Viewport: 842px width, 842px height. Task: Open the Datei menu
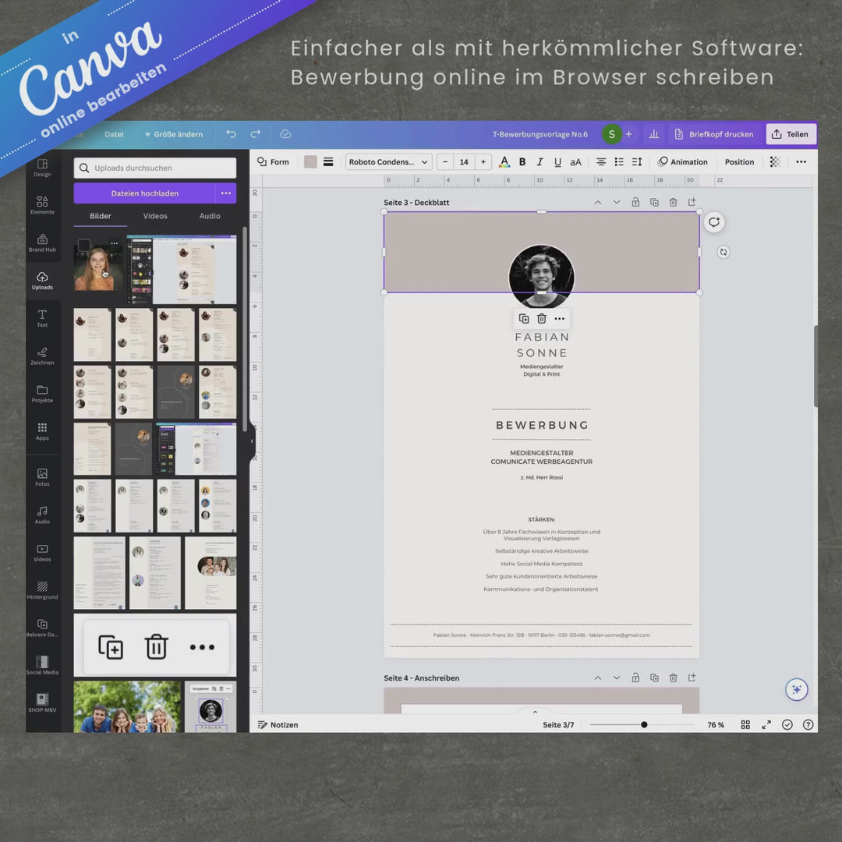(x=114, y=134)
